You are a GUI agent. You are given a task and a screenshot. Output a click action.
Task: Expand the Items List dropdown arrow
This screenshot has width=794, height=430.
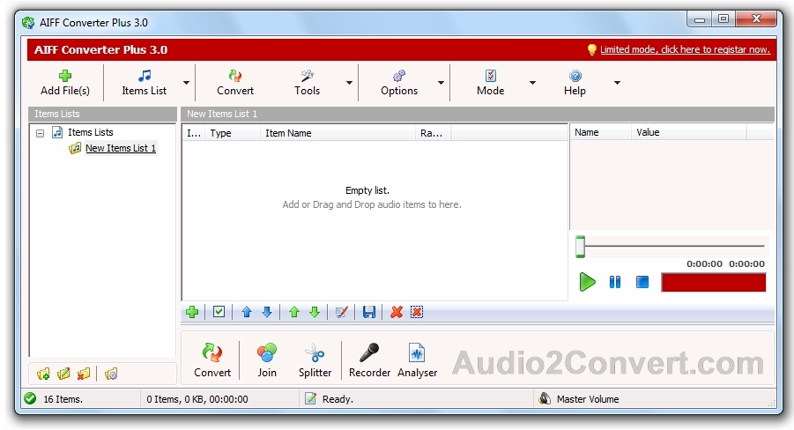point(186,83)
